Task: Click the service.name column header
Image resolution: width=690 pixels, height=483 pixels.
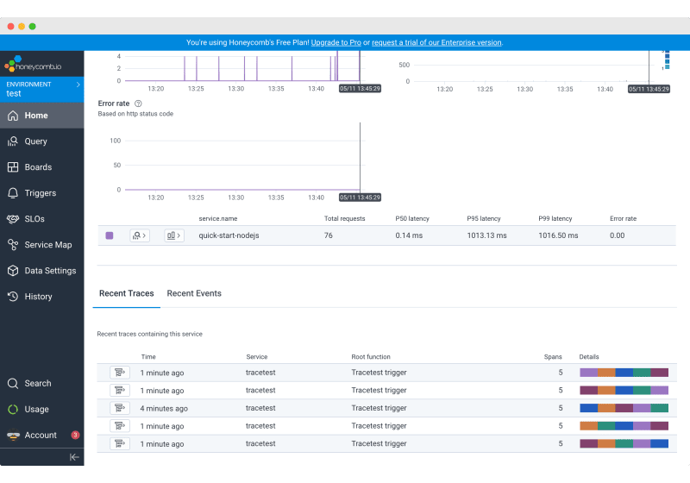Action: point(218,218)
